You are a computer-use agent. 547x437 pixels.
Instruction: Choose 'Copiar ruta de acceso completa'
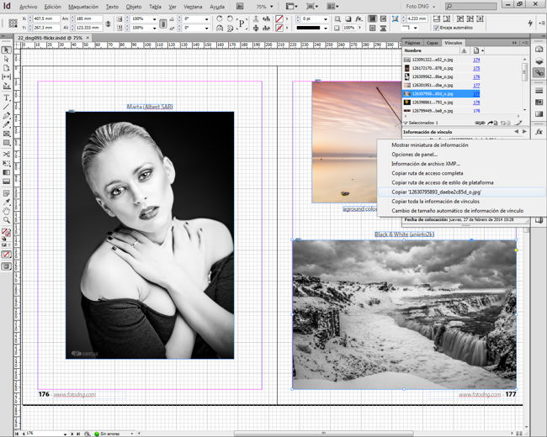click(428, 173)
